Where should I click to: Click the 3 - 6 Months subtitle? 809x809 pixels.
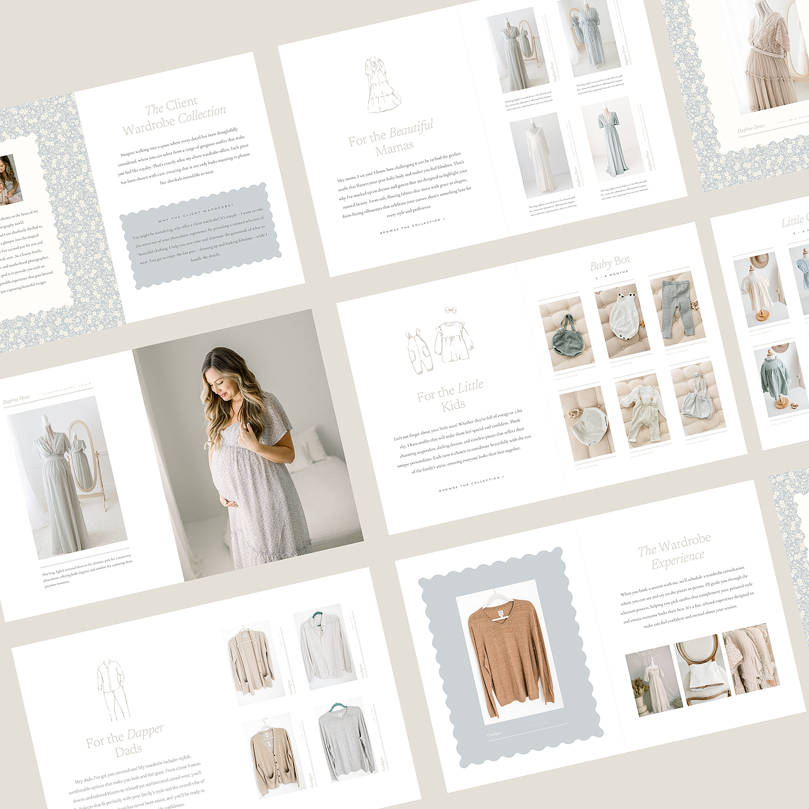pos(613,274)
